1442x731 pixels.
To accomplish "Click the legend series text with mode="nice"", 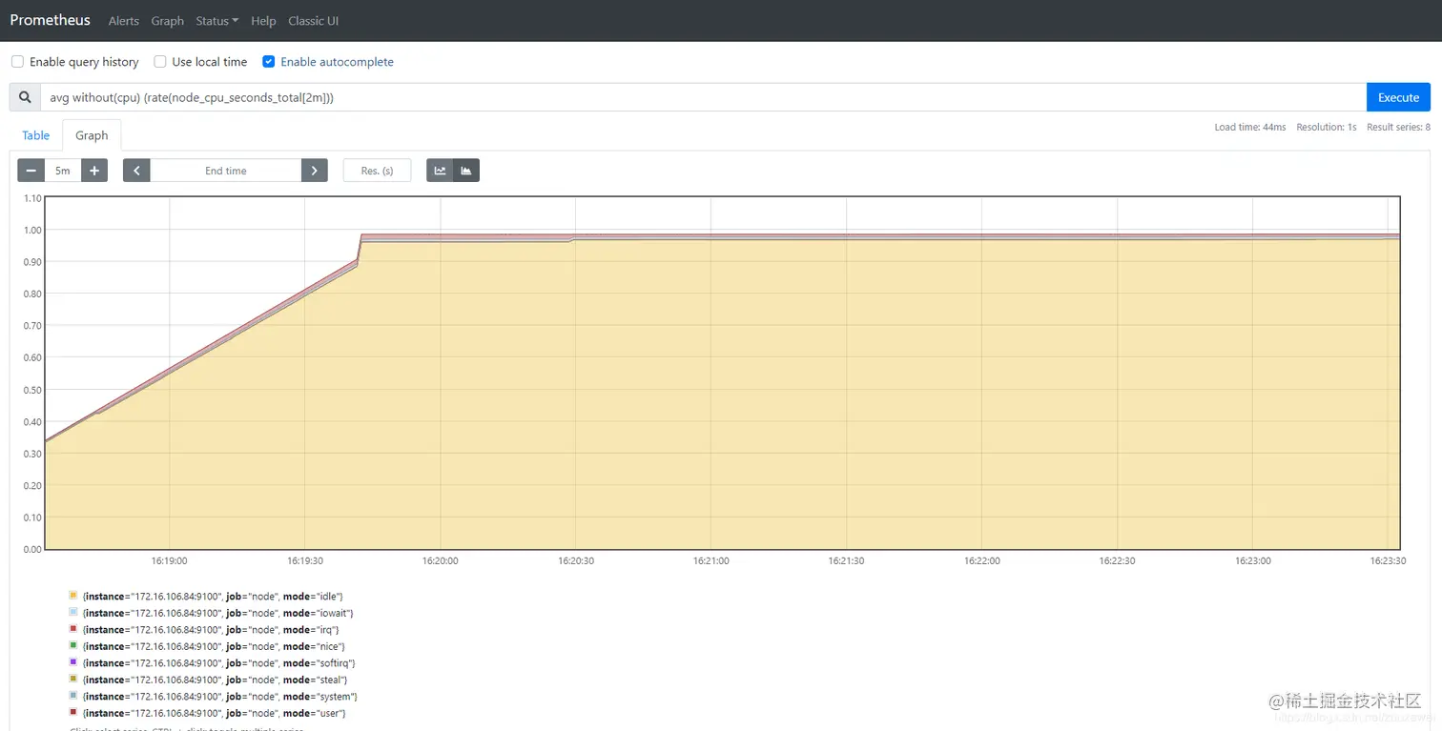I will click(x=214, y=646).
